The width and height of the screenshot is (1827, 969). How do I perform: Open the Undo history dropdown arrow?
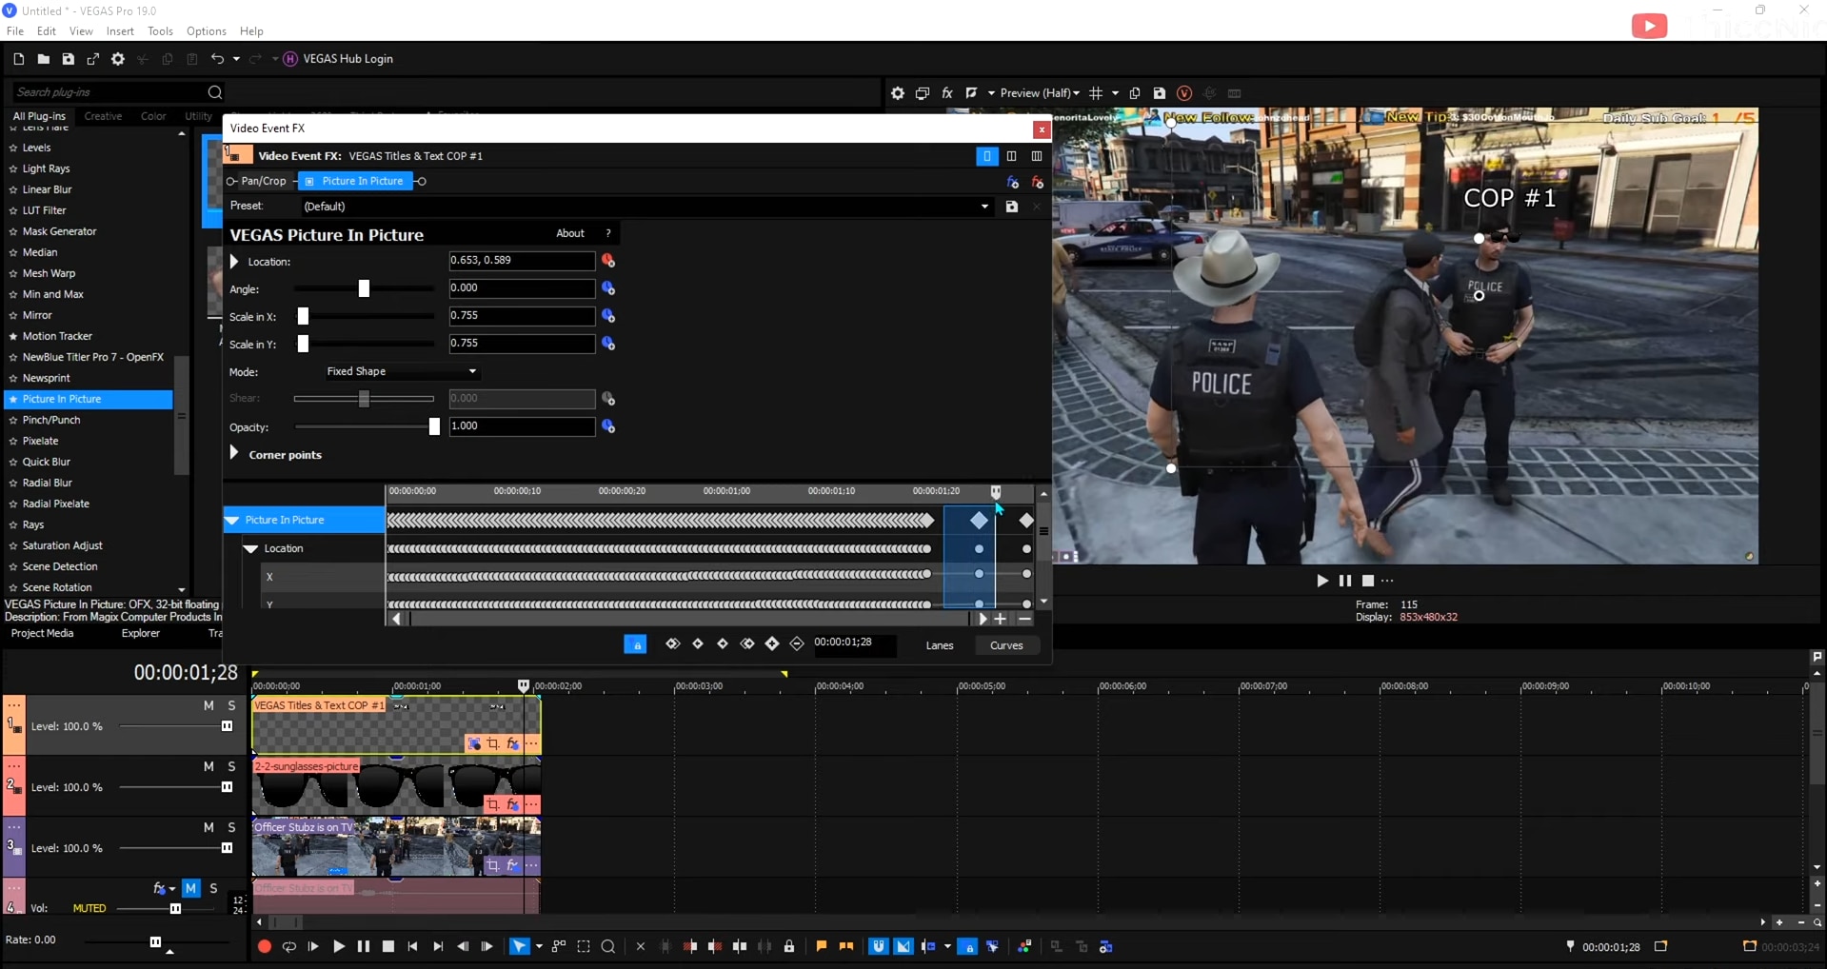[236, 59]
